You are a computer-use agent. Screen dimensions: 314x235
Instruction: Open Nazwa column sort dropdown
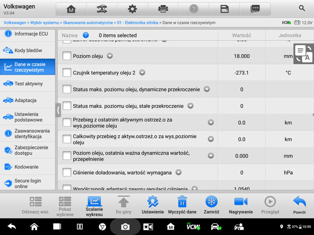click(x=86, y=35)
